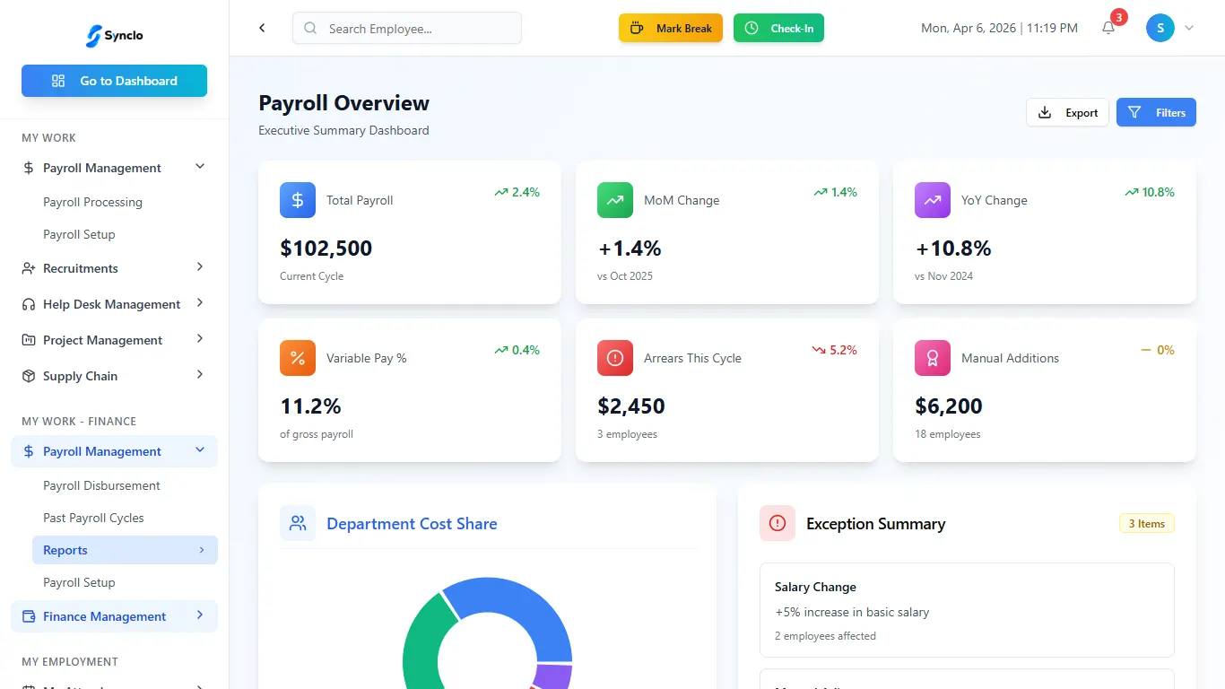
Task: Open the Filters panel
Action: [x=1156, y=112]
